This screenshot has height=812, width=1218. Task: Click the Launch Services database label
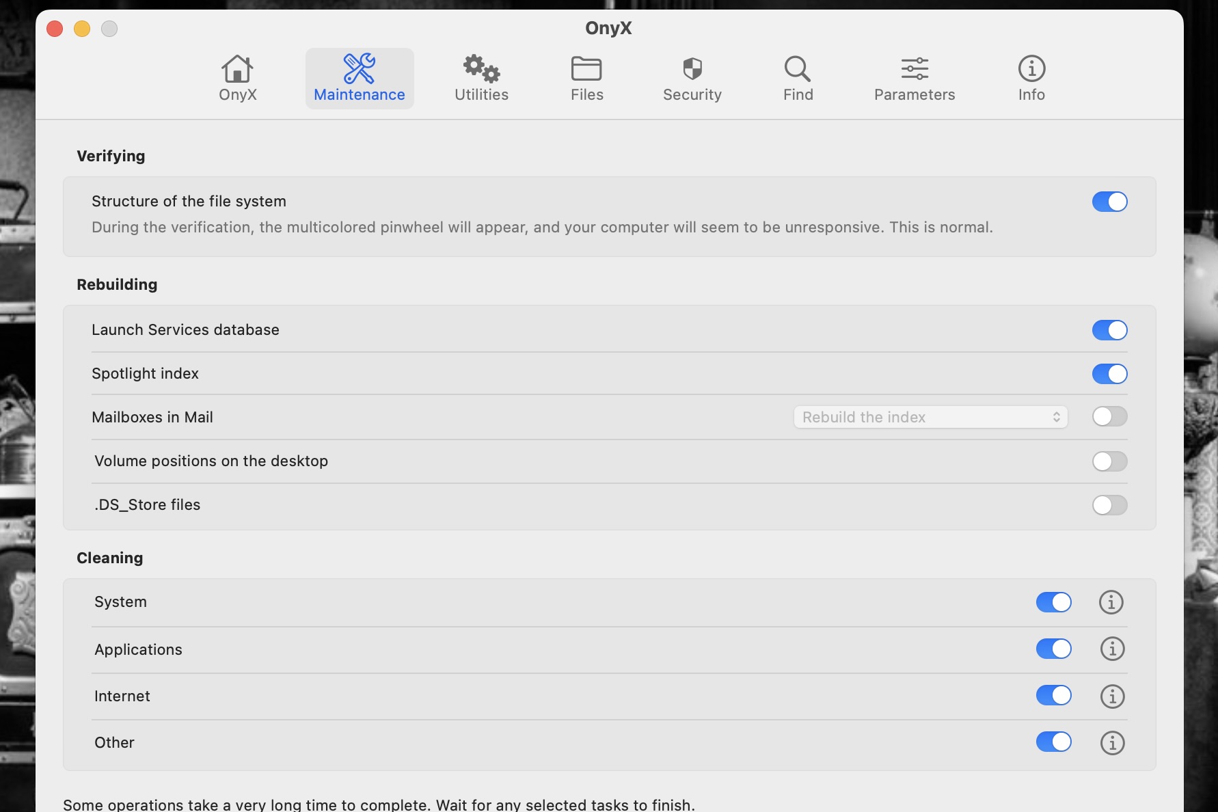pyautogui.click(x=185, y=329)
